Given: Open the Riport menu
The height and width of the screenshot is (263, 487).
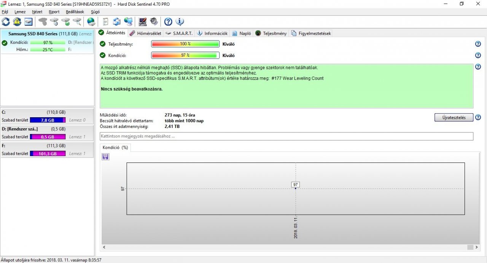Looking at the screenshot, I should [x=54, y=12].
